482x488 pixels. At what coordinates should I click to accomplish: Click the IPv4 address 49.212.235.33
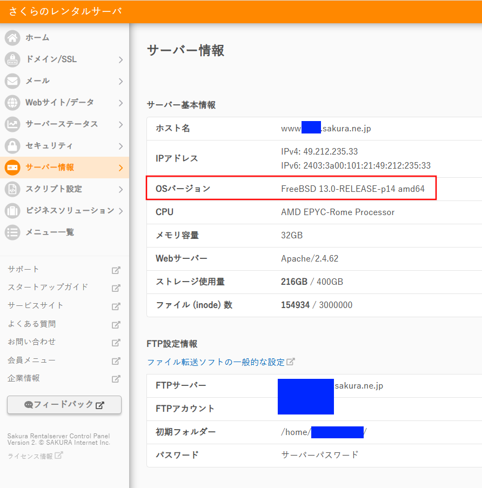pos(331,151)
